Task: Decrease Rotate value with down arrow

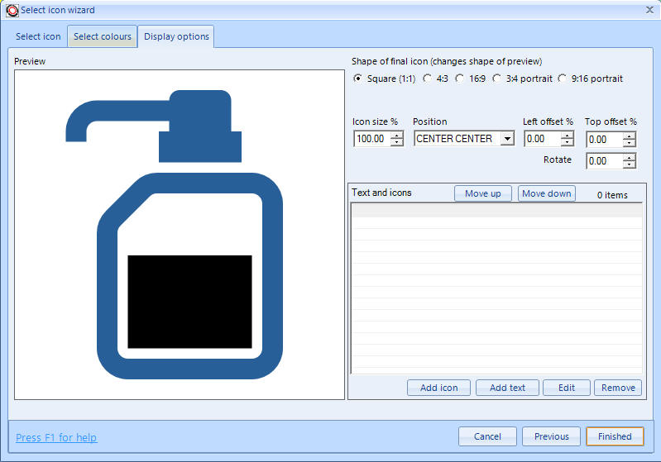Action: click(630, 164)
